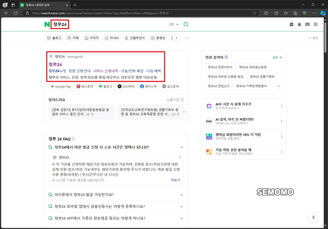Open the 멤버십 회원이라면 10% 더 적립 banner
The height and width of the screenshot is (229, 328).
(x=244, y=136)
